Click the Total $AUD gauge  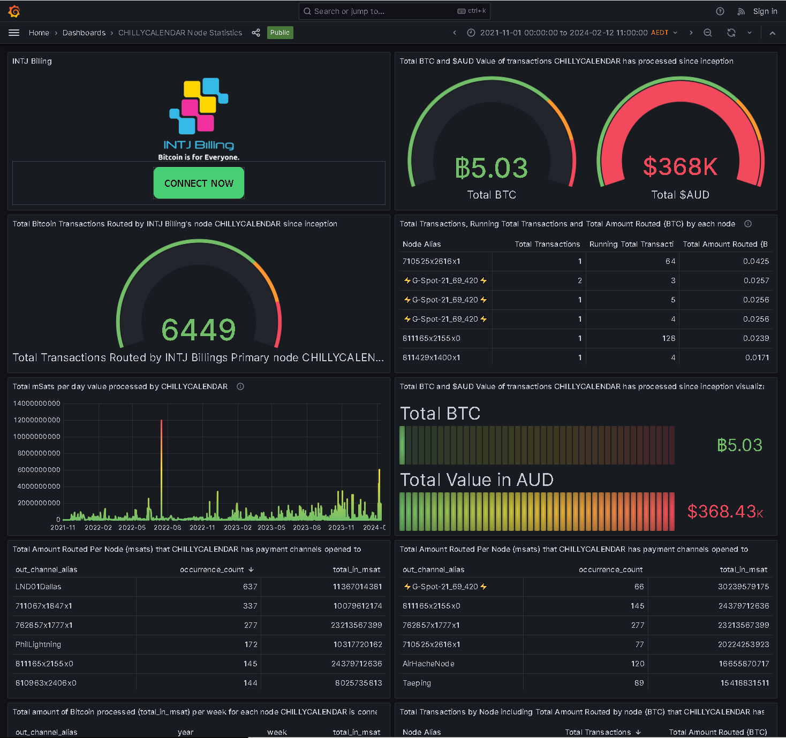click(x=680, y=139)
